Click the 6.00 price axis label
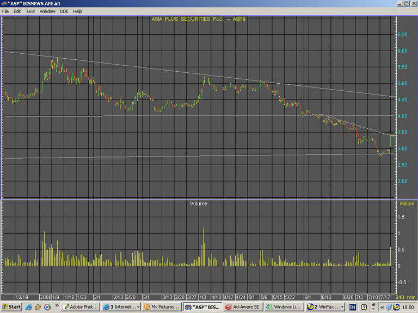This screenshot has width=418, height=313. click(403, 51)
